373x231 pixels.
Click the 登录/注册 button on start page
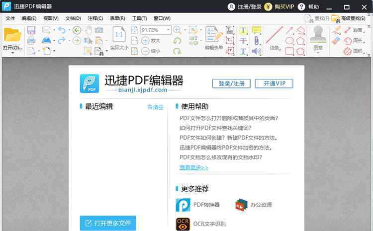pos(231,83)
